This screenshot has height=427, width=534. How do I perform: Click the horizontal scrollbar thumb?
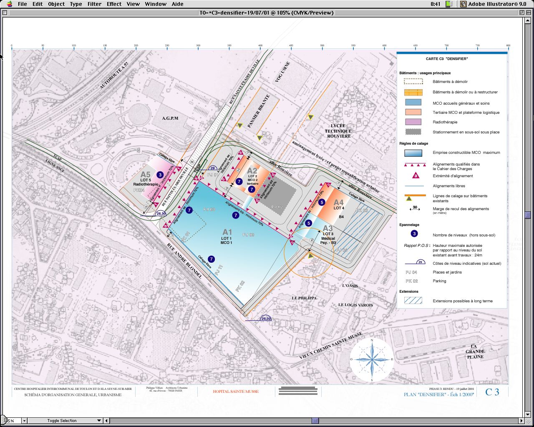pos(315,421)
